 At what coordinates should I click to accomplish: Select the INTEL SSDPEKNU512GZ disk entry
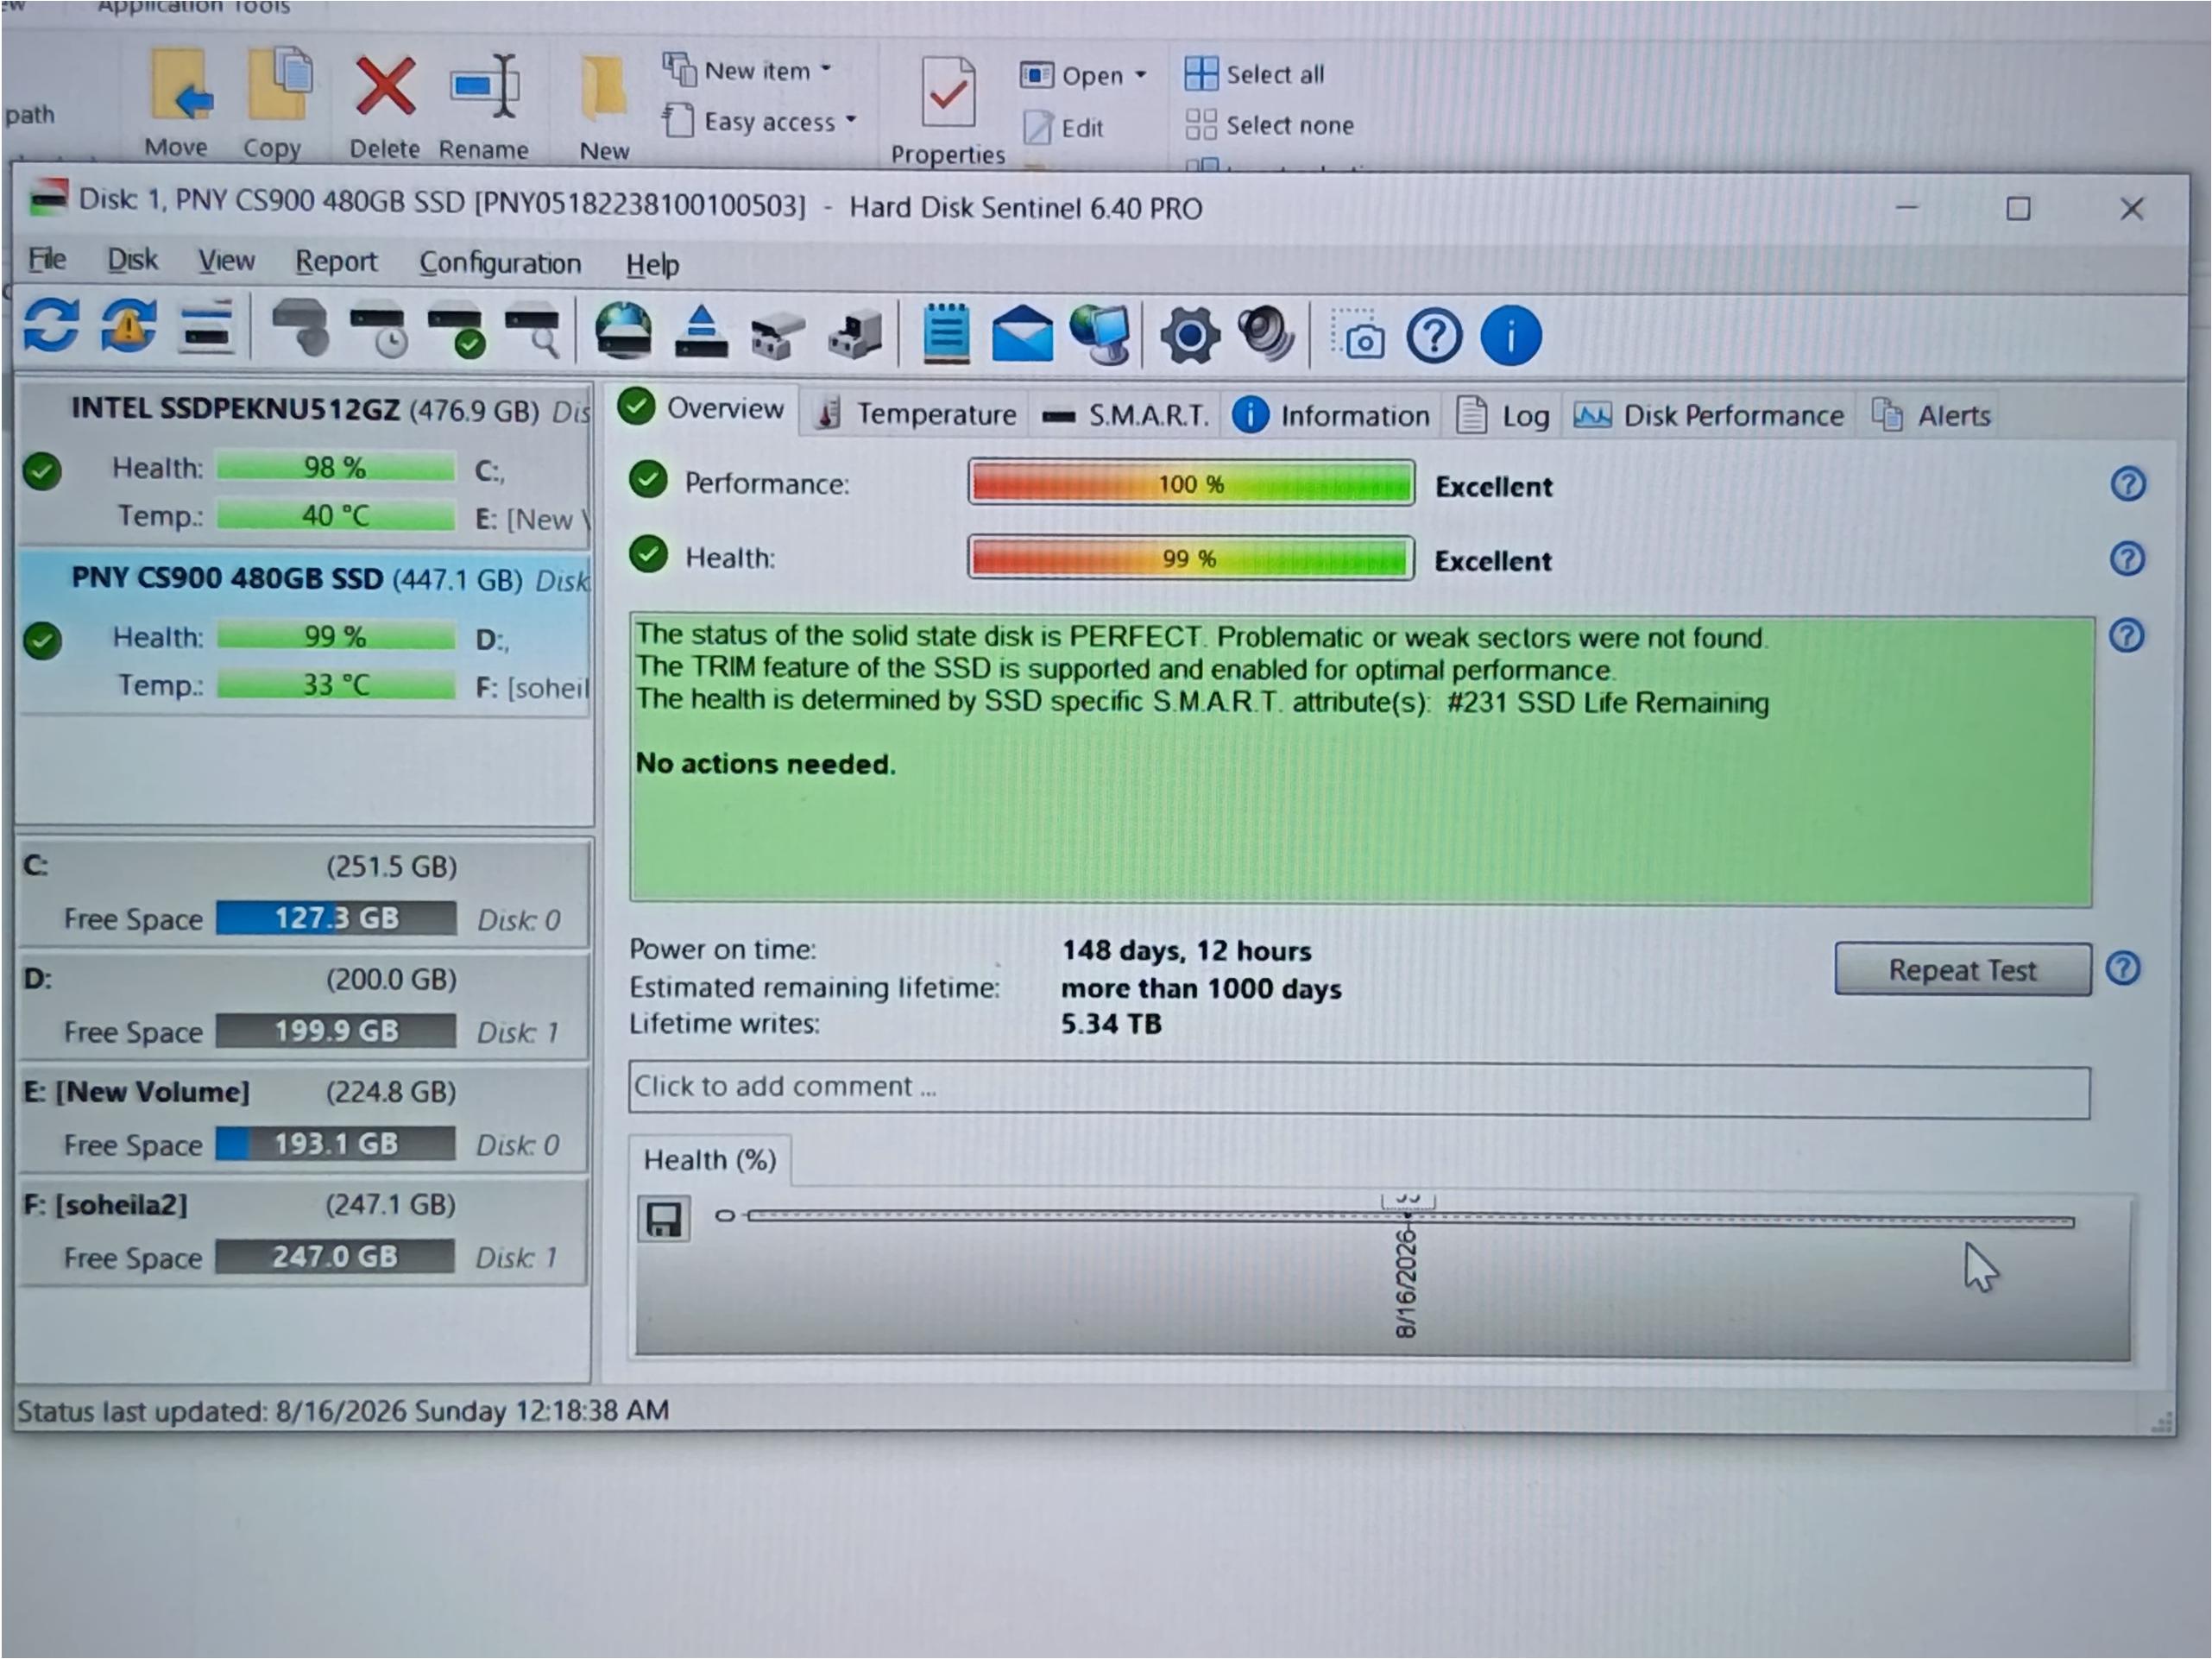click(x=305, y=464)
